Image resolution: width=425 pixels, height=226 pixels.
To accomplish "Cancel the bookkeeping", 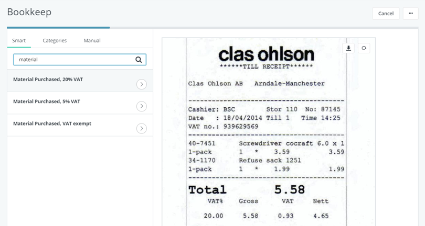I will pos(386,14).
